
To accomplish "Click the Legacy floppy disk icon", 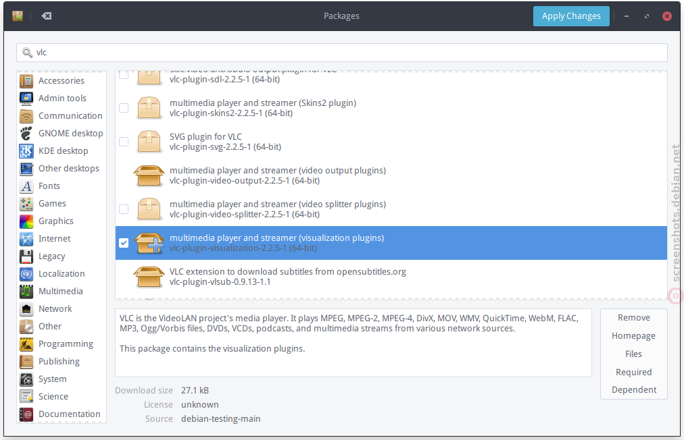I will click(26, 256).
